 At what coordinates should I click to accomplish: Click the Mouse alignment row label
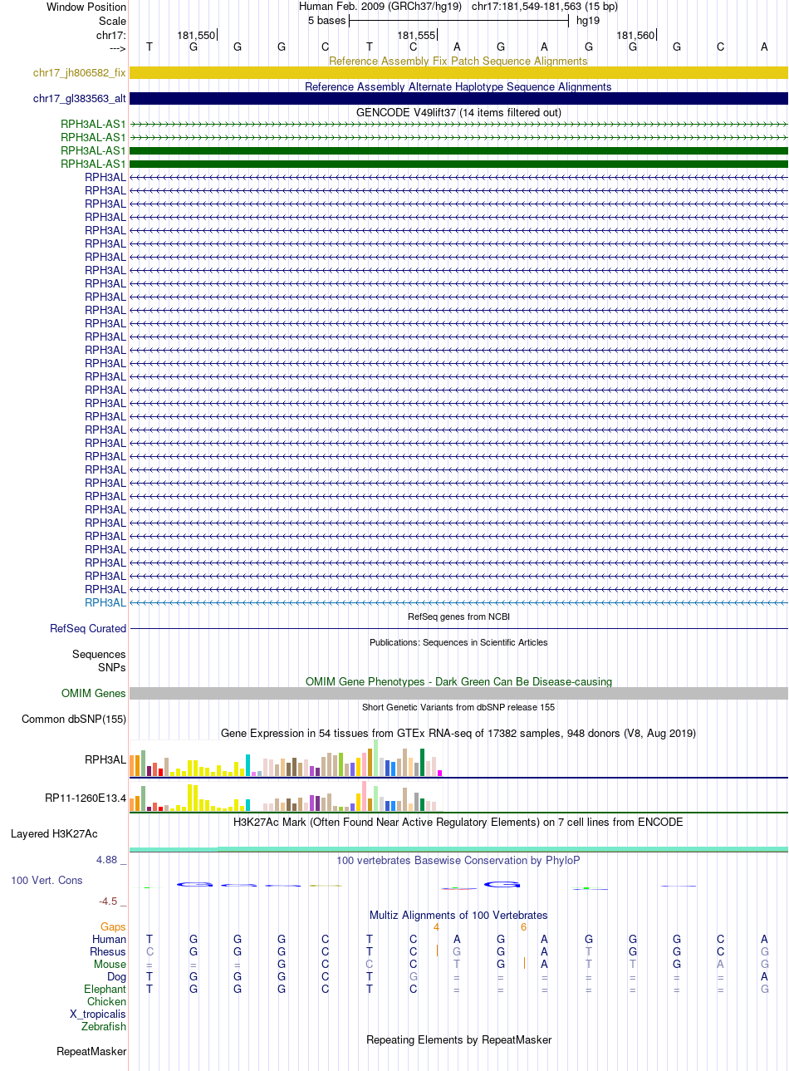(110, 964)
